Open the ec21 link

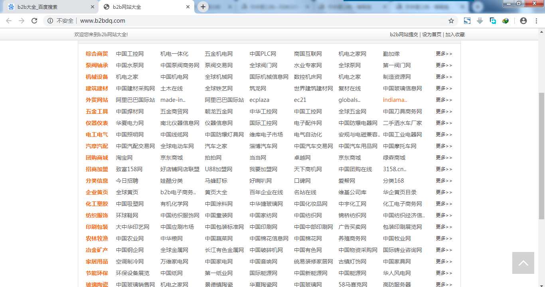point(300,100)
